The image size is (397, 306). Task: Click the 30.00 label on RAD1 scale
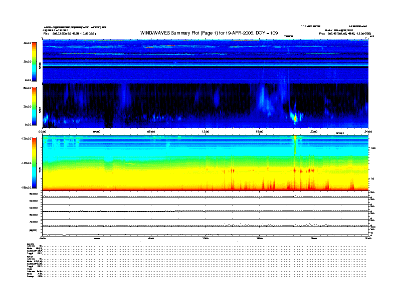pyautogui.click(x=28, y=106)
